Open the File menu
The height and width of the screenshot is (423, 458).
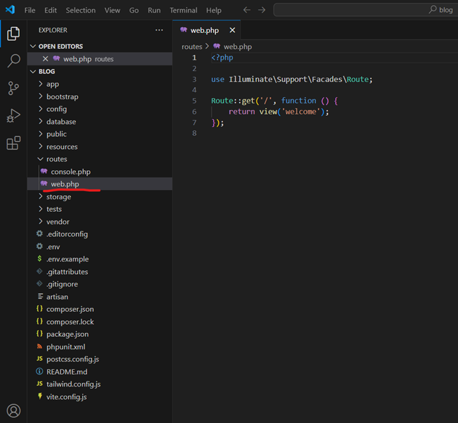[x=30, y=10]
